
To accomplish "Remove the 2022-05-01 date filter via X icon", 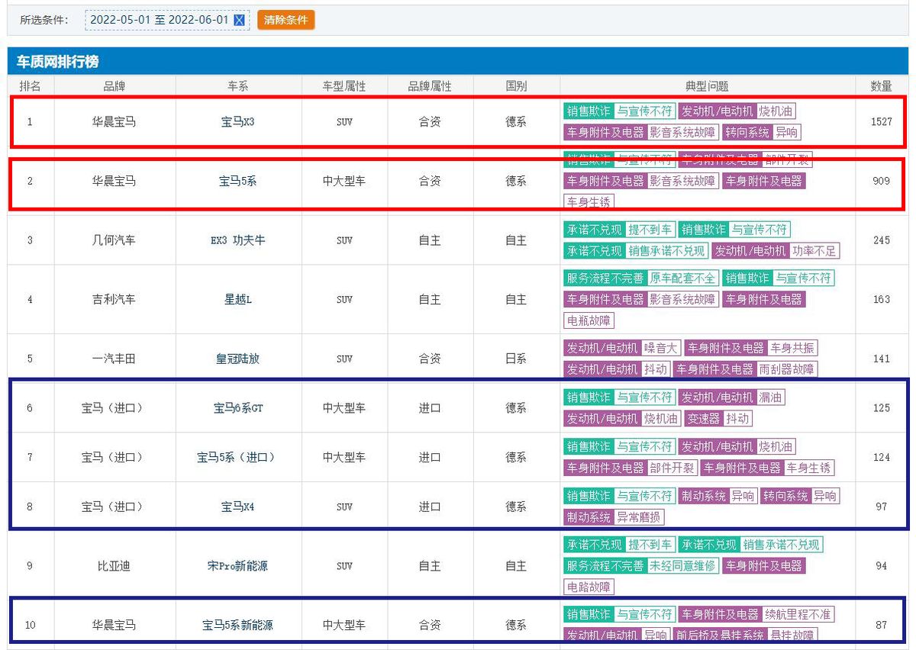I will [x=239, y=21].
